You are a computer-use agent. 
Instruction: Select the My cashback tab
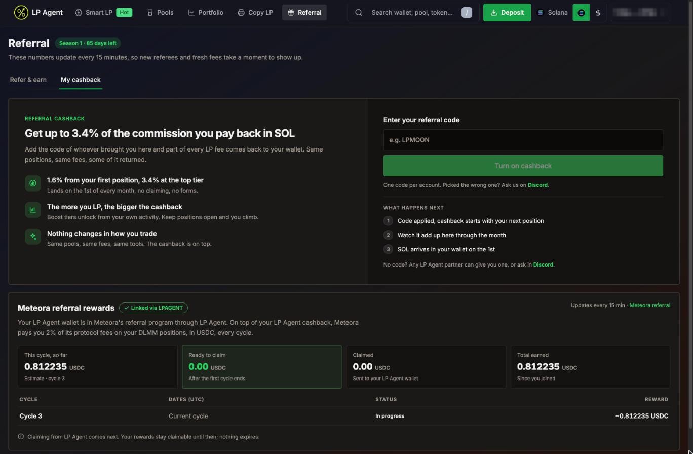click(81, 80)
